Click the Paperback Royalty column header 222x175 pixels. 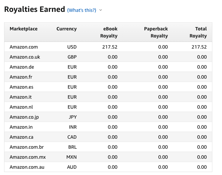point(156,32)
